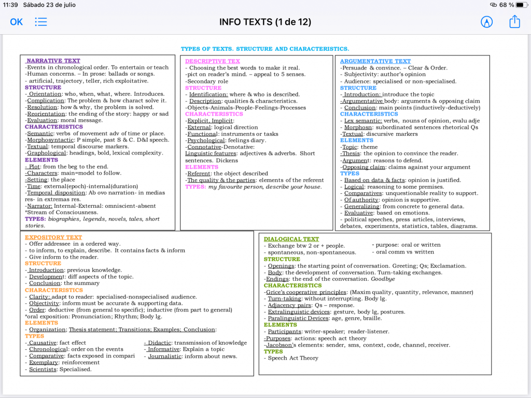This screenshot has height=398, width=531.
Task: Click the NARRATIVE TEXT heading
Action: pos(53,61)
